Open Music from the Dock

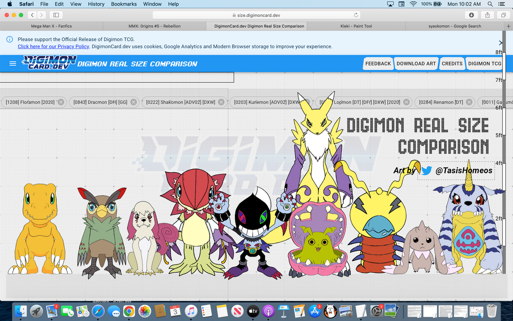pos(191,311)
